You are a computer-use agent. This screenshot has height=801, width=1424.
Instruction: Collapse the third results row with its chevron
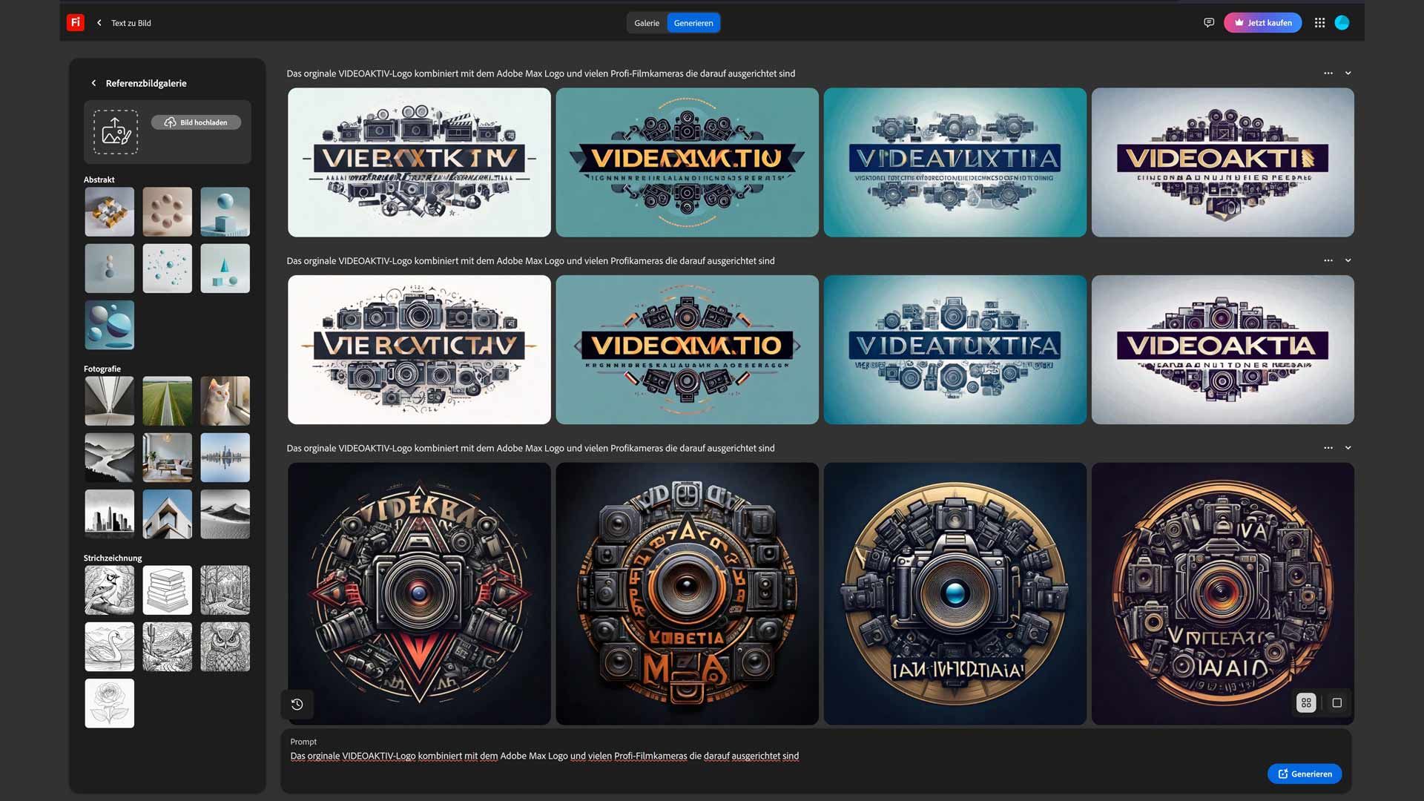coord(1348,447)
